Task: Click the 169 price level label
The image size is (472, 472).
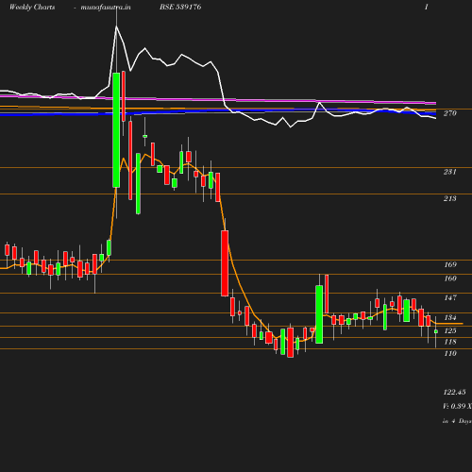Action: [450, 264]
